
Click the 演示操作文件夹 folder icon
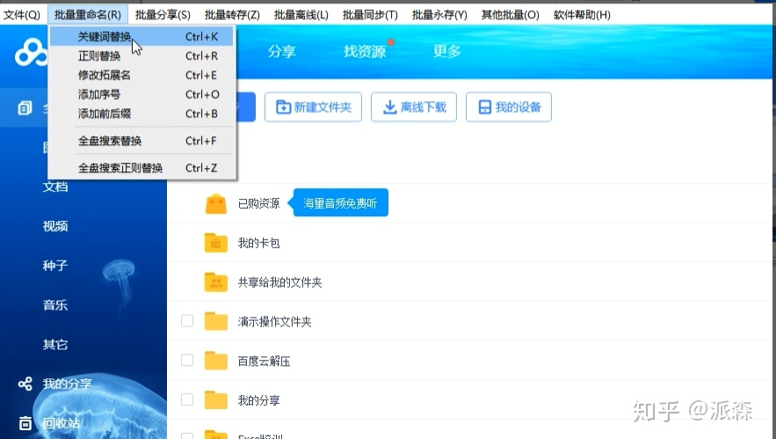pos(216,321)
